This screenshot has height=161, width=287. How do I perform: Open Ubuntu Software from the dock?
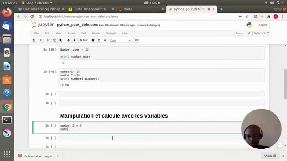(x=7, y=80)
